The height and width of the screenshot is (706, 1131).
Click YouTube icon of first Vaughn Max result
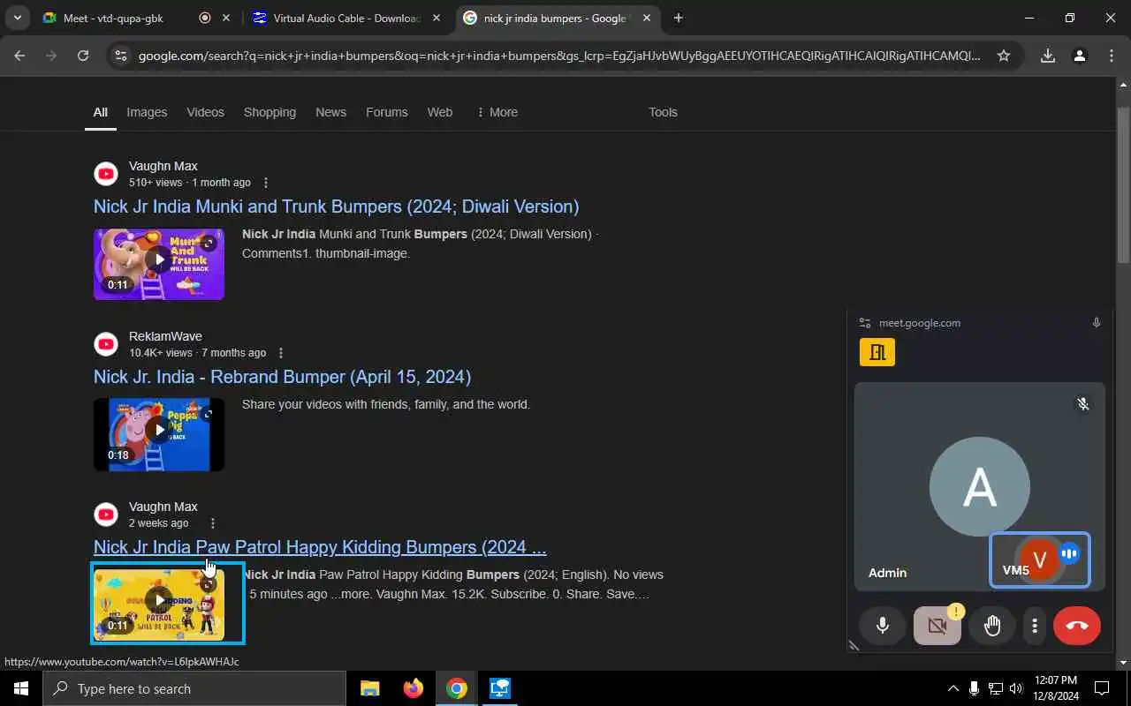click(106, 174)
